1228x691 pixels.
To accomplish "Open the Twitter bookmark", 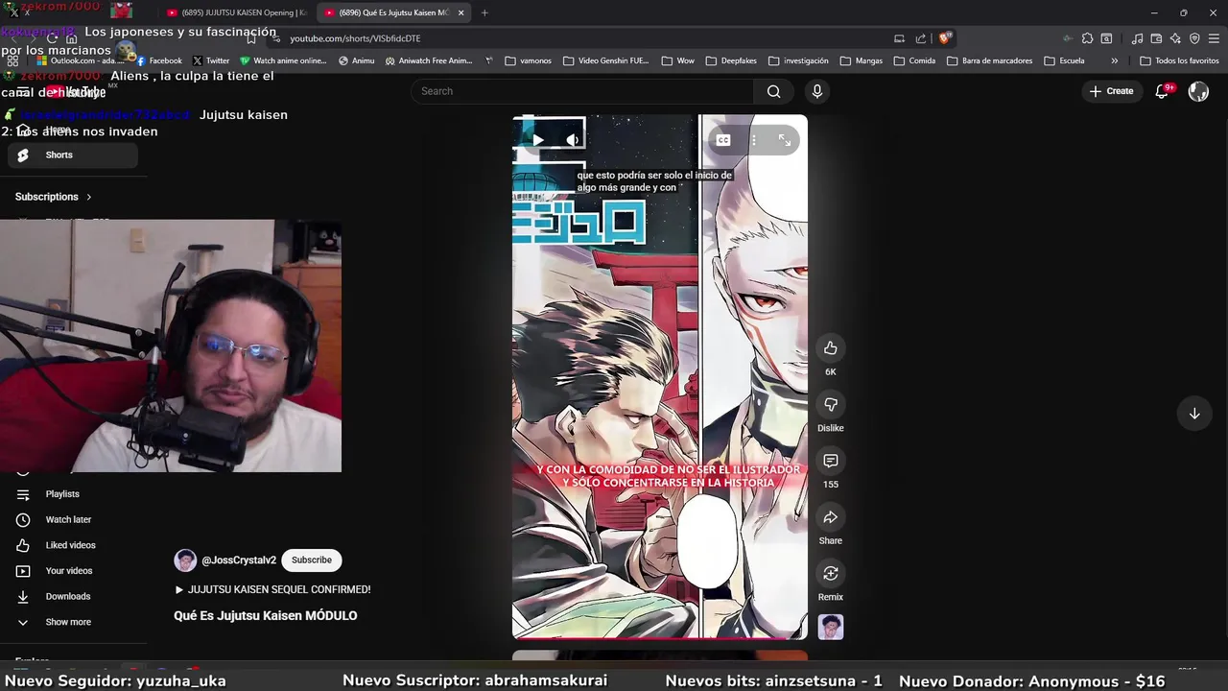I will pyautogui.click(x=211, y=60).
